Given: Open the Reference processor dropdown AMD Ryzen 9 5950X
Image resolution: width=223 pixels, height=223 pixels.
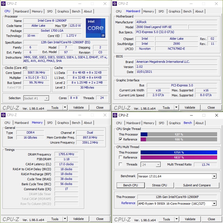Looking at the screenshot, I should 177,204.
